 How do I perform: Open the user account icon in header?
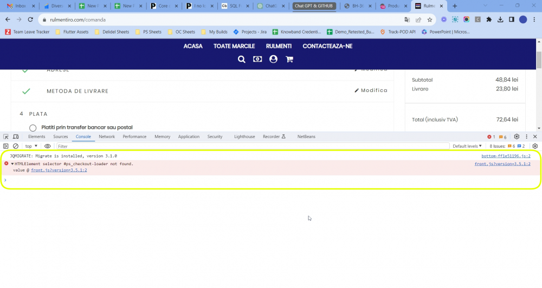(273, 60)
